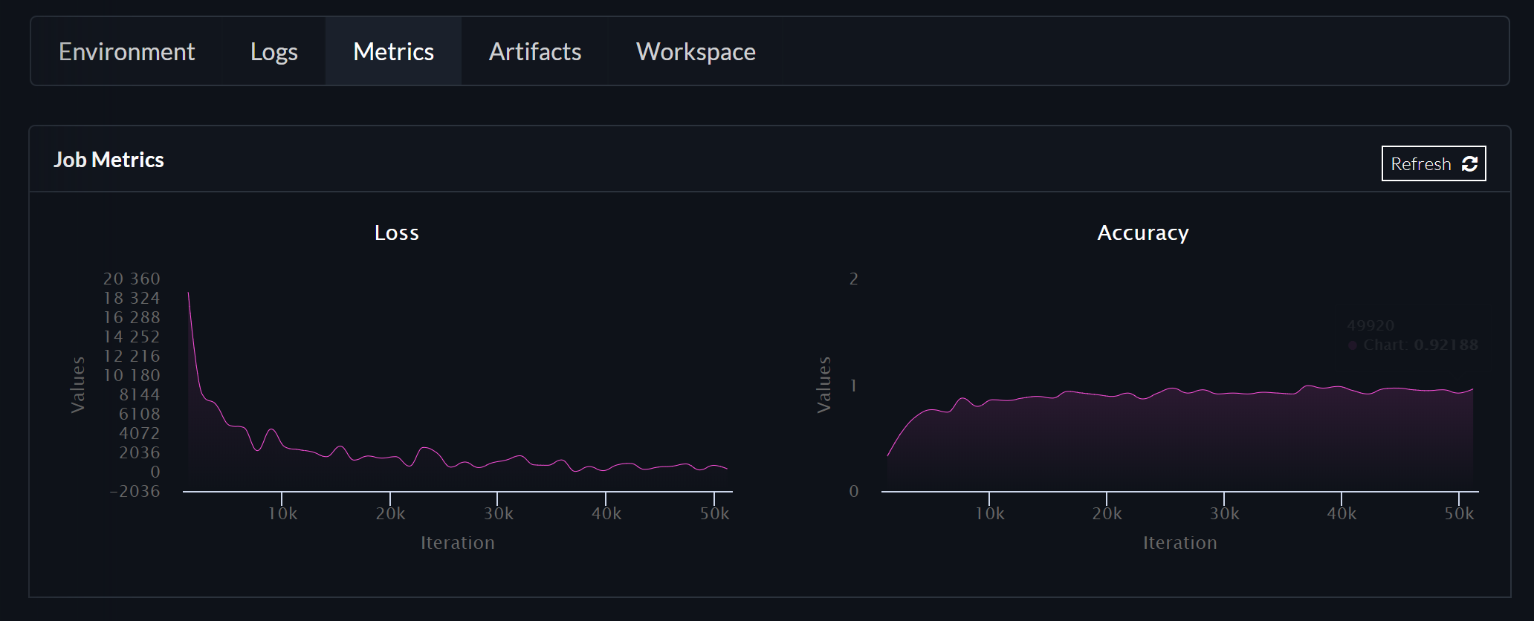Click the 10k tick on Loss chart
The height and width of the screenshot is (621, 1534).
[x=282, y=513]
